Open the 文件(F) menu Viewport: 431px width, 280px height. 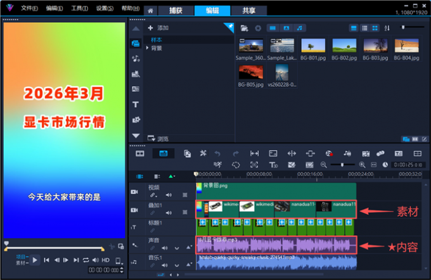29,8
